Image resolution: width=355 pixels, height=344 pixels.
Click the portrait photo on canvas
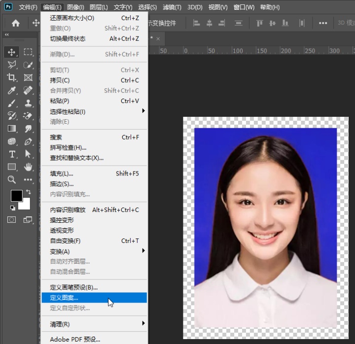point(265,228)
